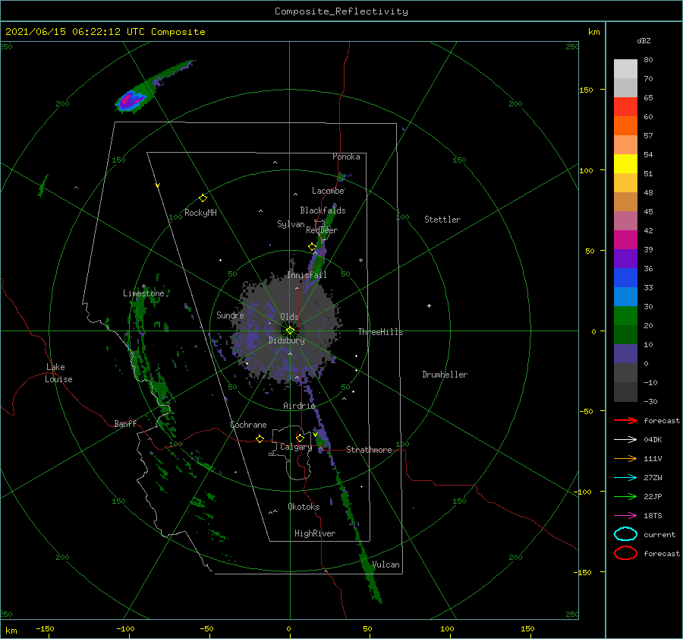The width and height of the screenshot is (683, 639).
Task: Click the dark orange 60 dBZ swatch
Action: (x=625, y=125)
